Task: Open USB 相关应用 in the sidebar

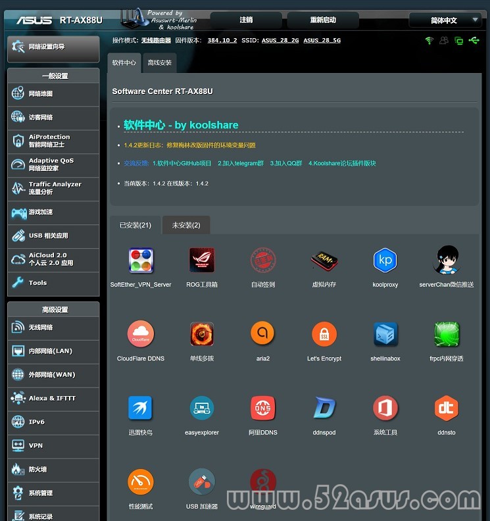Action: click(x=53, y=236)
